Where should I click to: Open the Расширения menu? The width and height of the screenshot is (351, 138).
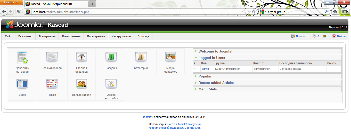coord(96,36)
